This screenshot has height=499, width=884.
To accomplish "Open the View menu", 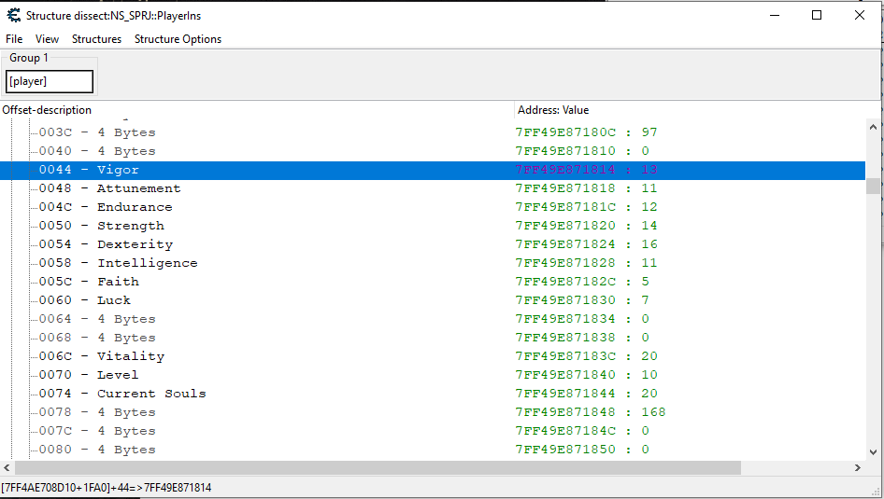I will [x=47, y=39].
